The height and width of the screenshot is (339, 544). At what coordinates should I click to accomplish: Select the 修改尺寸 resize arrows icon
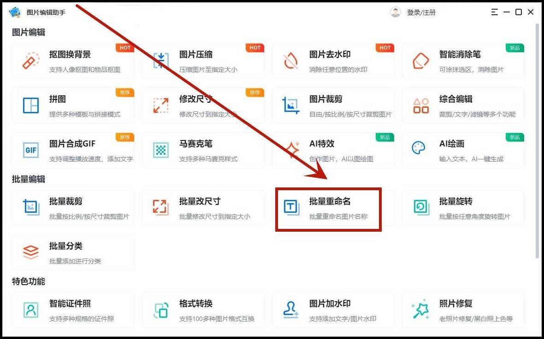pos(160,105)
